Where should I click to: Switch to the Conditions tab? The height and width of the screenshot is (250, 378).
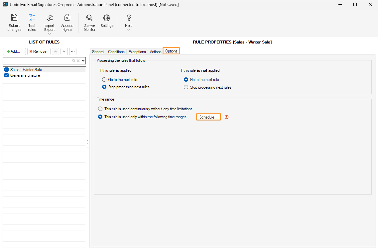point(116,52)
